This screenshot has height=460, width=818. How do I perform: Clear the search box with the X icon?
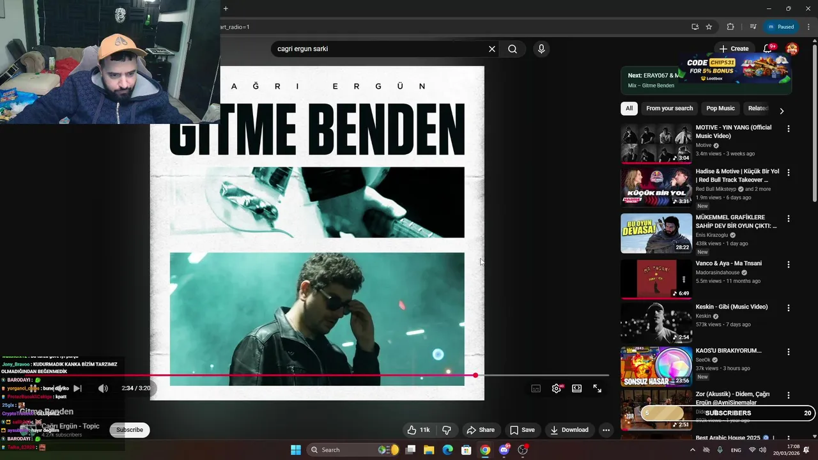[492, 49]
